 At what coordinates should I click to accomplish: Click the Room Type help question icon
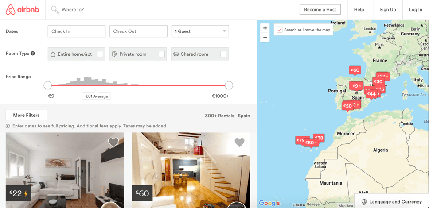pos(33,54)
